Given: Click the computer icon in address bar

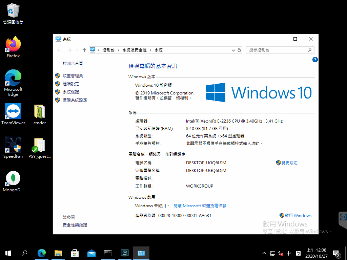Looking at the screenshot, I should [x=93, y=50].
